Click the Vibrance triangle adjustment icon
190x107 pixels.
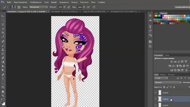(186, 62)
